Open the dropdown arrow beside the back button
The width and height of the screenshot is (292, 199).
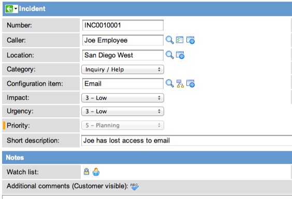point(16,9)
